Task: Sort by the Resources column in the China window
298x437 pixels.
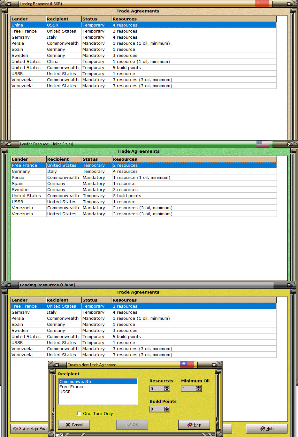Action: click(x=194, y=300)
